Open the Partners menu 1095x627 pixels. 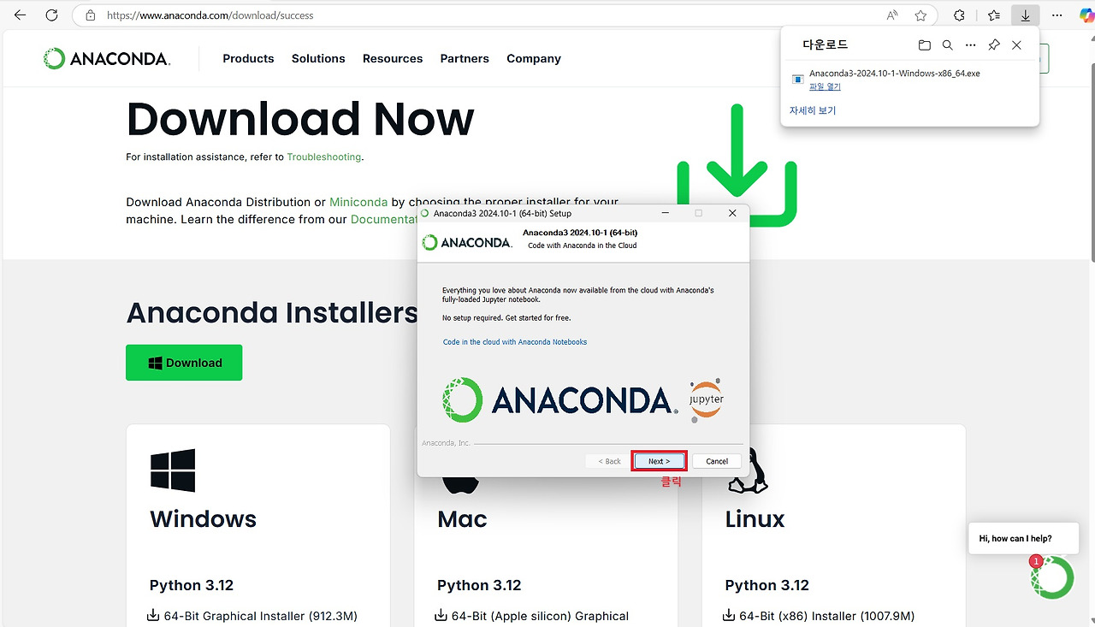pos(465,59)
